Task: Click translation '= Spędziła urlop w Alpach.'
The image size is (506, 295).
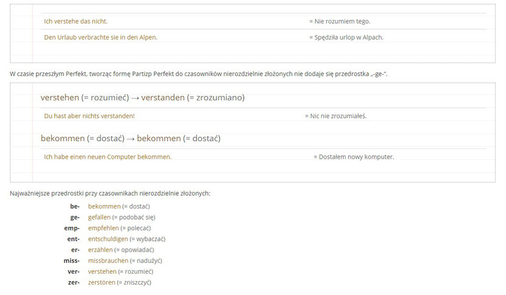Action: [x=346, y=37]
